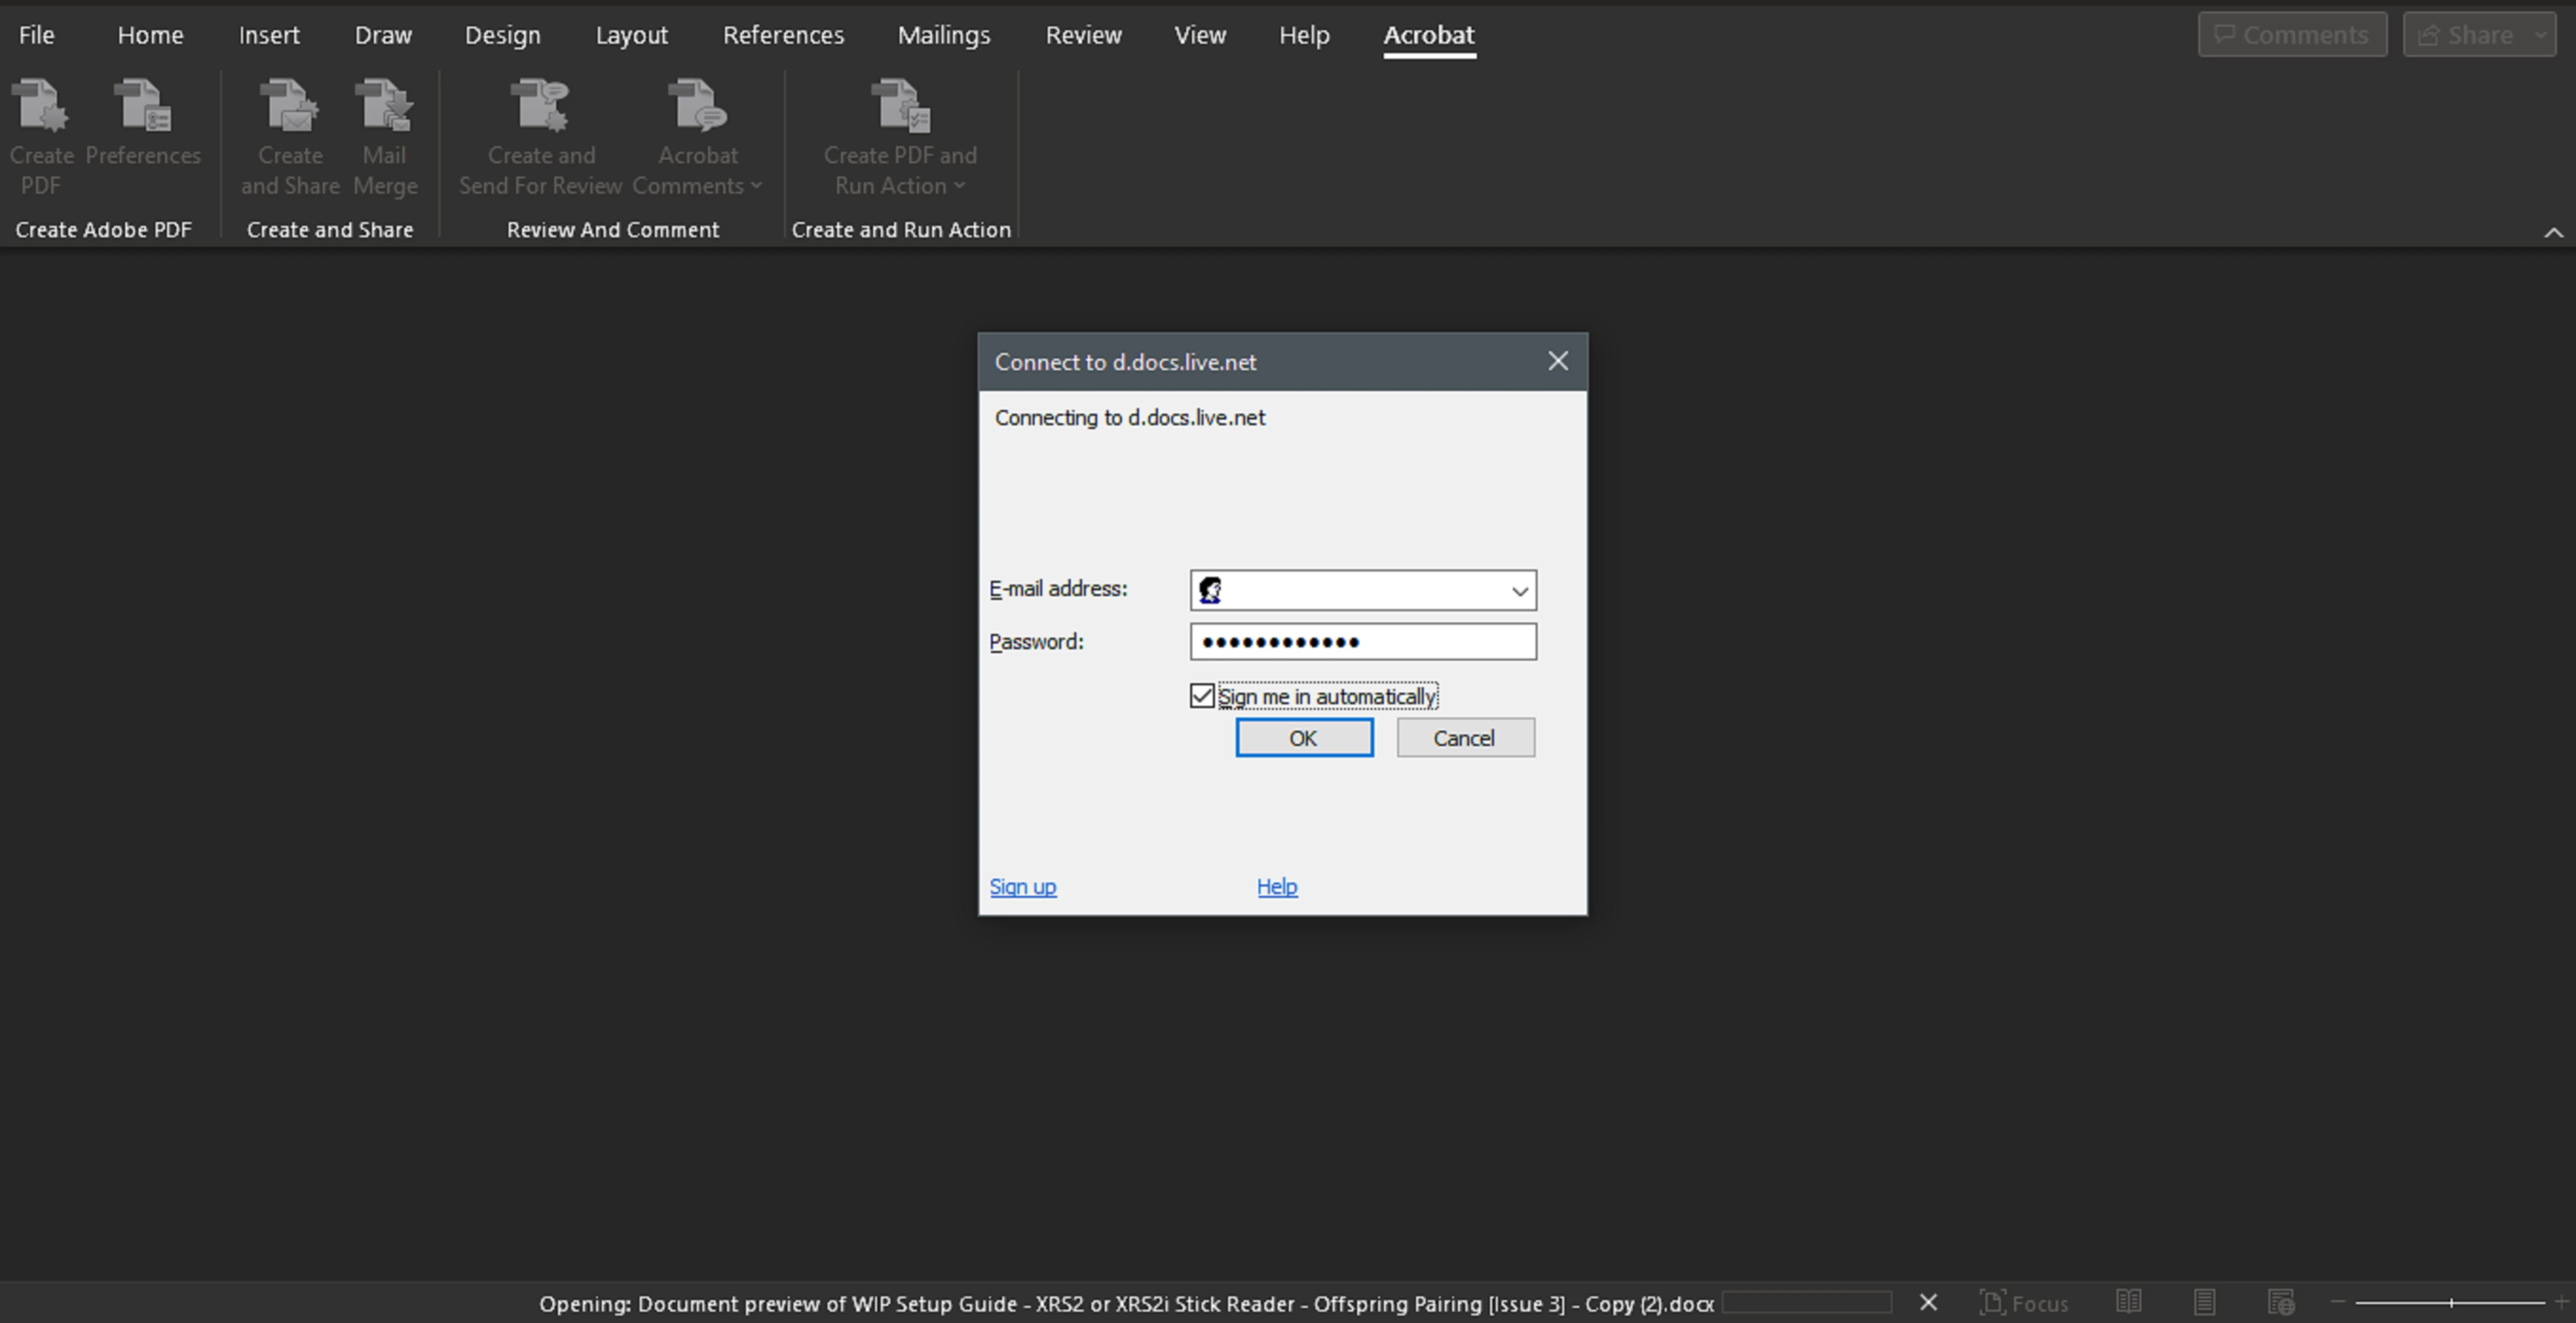Click the zoom slider in status bar
Image resolution: width=2576 pixels, height=1323 pixels.
click(x=2450, y=1302)
